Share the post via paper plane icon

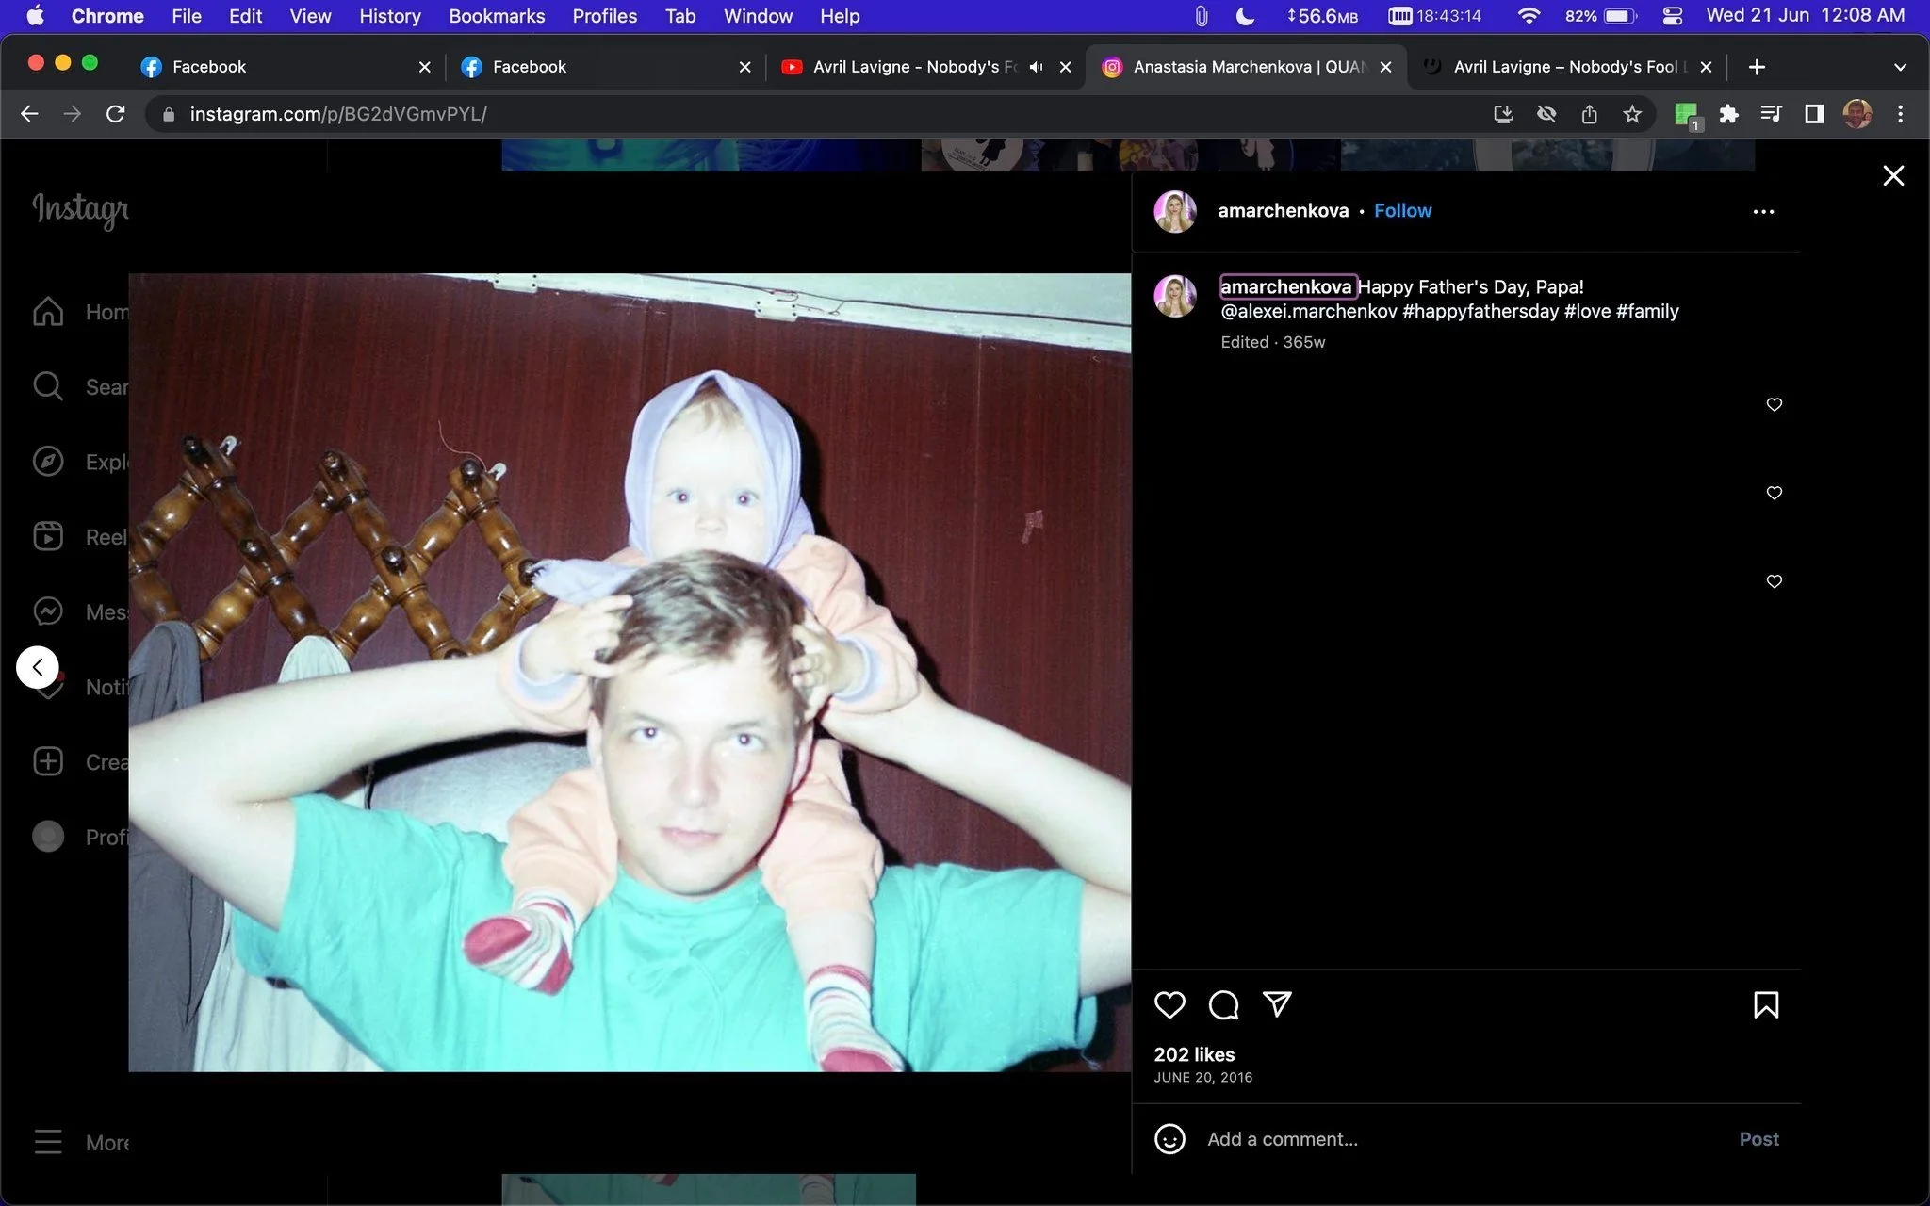pyautogui.click(x=1277, y=1004)
